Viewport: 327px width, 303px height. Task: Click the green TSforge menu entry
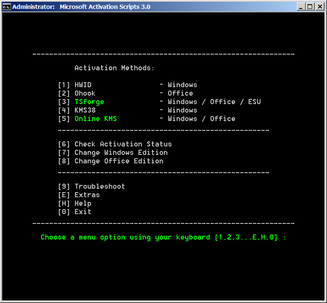[x=89, y=102]
